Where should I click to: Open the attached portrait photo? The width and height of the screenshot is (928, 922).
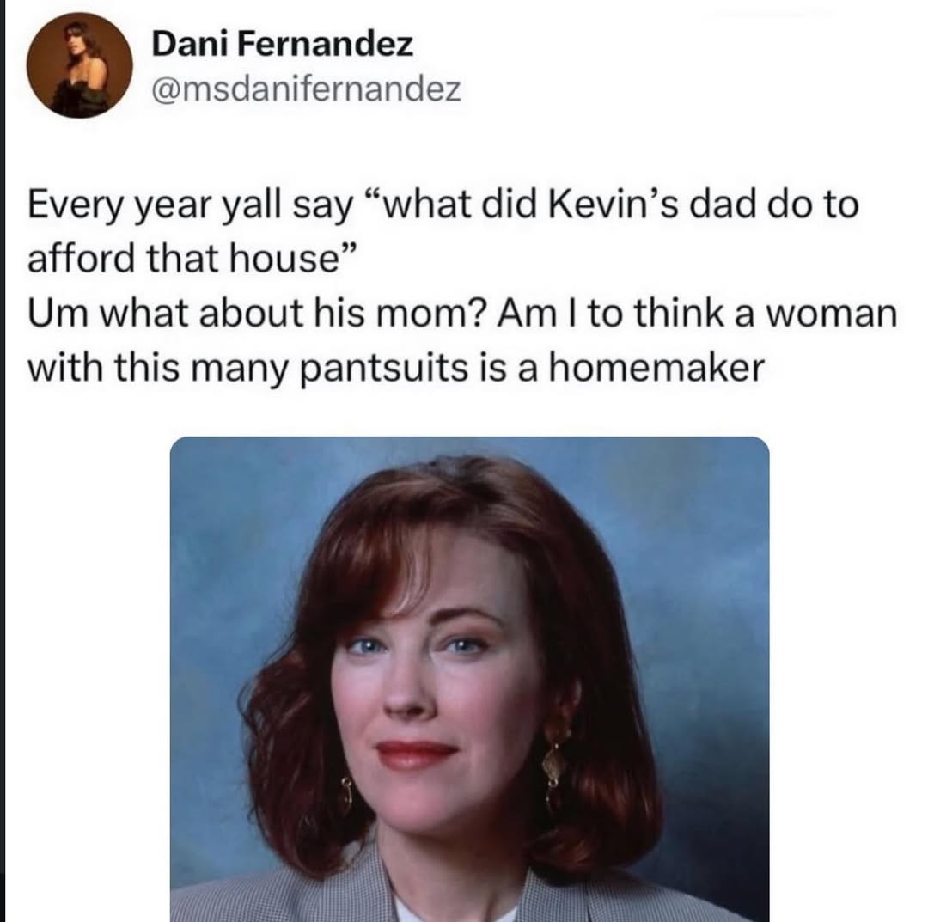pos(469,679)
